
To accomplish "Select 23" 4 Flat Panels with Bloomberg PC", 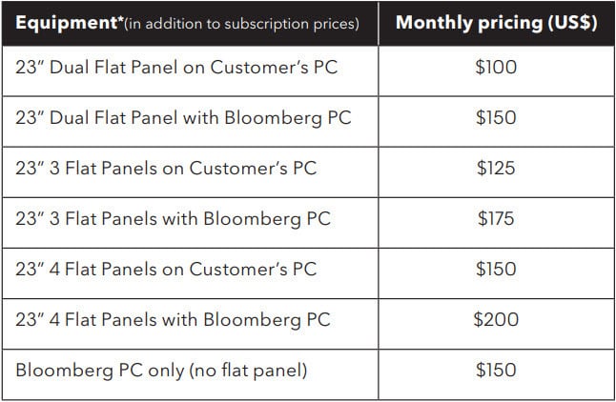I will (x=174, y=319).
